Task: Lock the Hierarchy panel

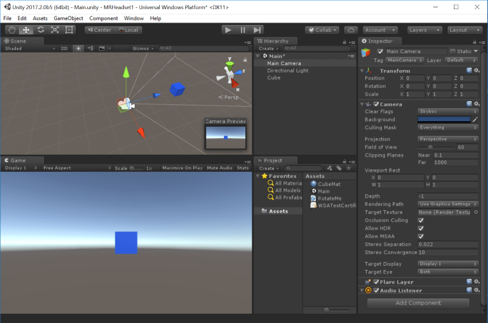Action: 344,41
